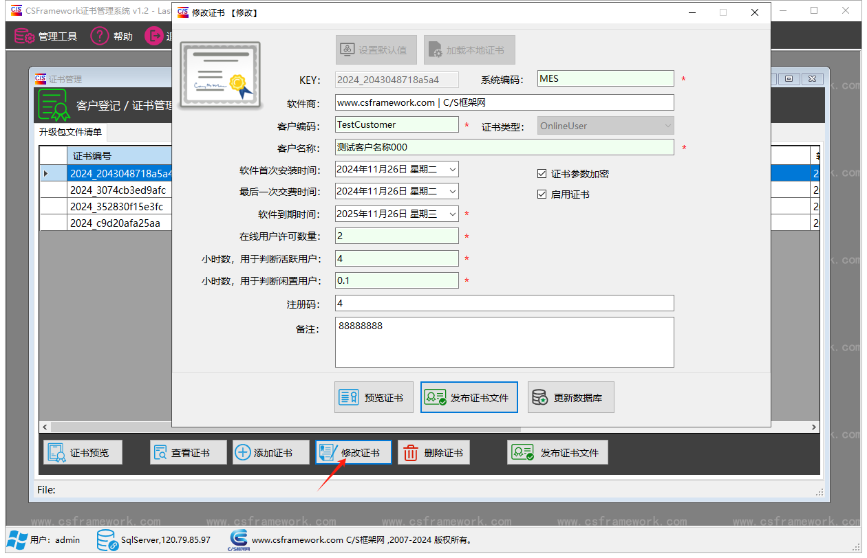Click the 预览证书 document icon
The height and width of the screenshot is (558, 867).
[349, 398]
